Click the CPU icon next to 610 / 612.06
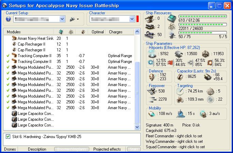This screenshot has width=233, height=153. [x=172, y=19]
